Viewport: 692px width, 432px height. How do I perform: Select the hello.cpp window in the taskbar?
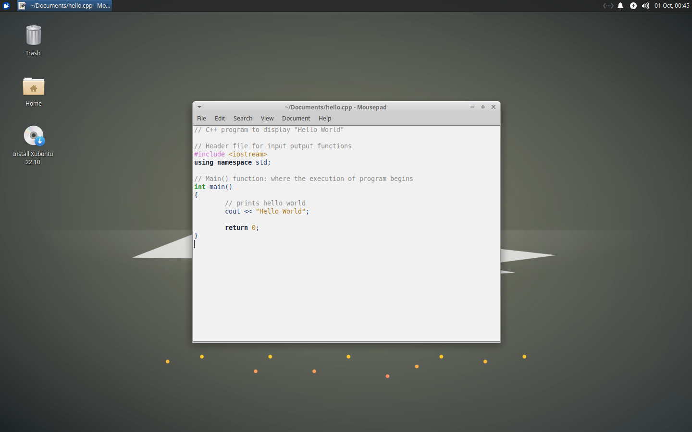click(64, 5)
